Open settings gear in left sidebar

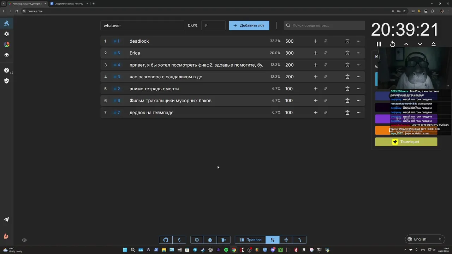tap(6, 34)
